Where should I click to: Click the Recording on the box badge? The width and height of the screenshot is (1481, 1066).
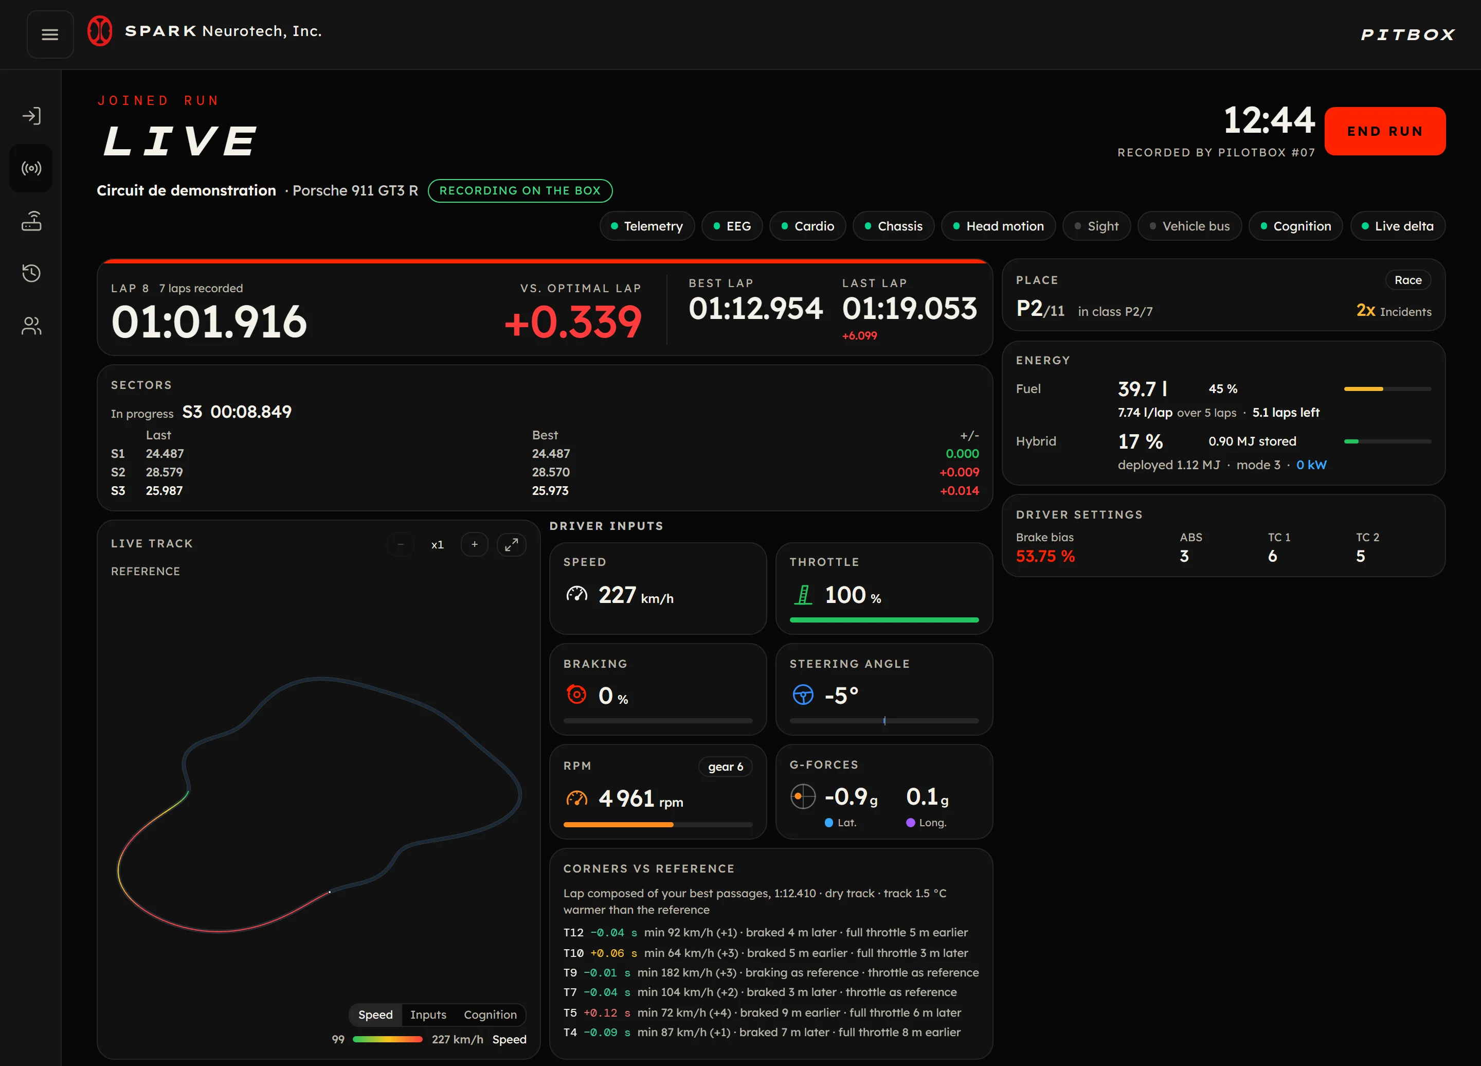[x=520, y=191]
